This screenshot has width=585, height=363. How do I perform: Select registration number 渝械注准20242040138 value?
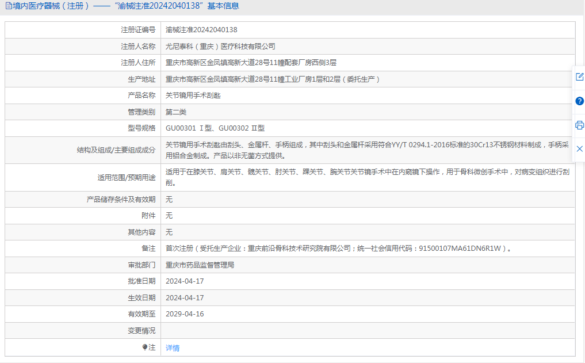point(201,30)
